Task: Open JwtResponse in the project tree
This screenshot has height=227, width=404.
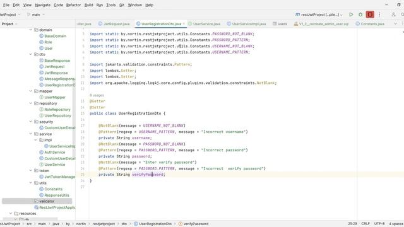Action: [x=53, y=73]
